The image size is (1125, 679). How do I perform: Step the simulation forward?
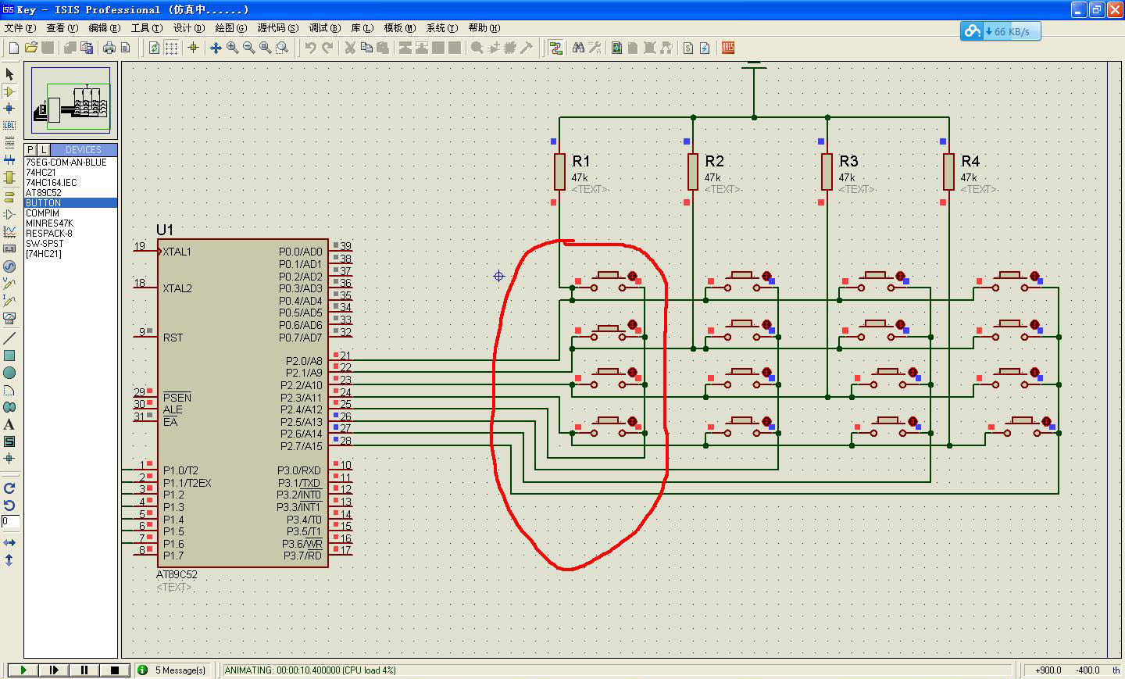click(x=53, y=670)
